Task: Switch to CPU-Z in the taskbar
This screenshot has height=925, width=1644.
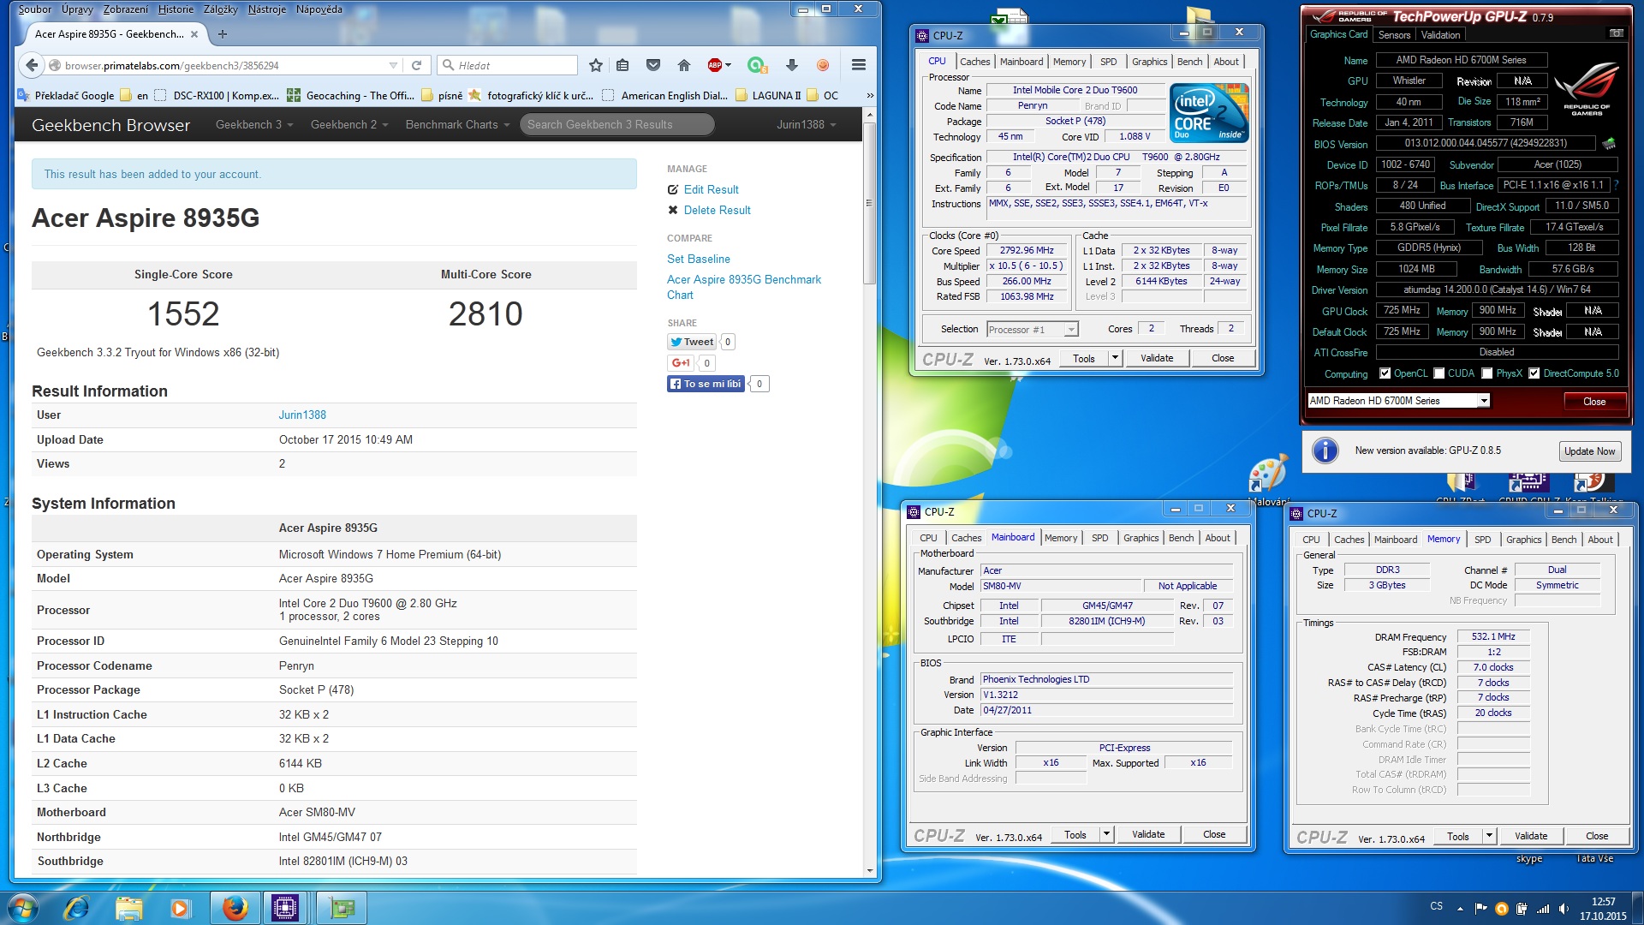Action: click(285, 908)
